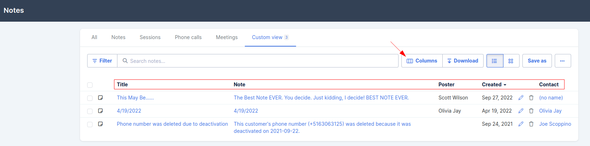590x146 pixels.
Task: Switch to grid view layout
Action: tap(511, 61)
